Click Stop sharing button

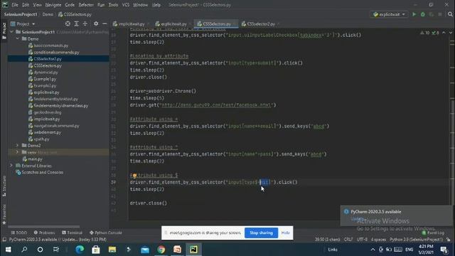[x=261, y=233]
